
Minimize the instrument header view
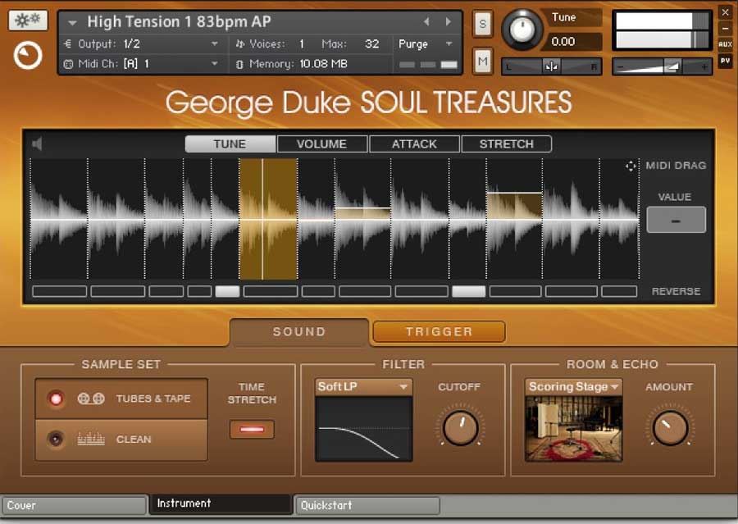(x=726, y=28)
